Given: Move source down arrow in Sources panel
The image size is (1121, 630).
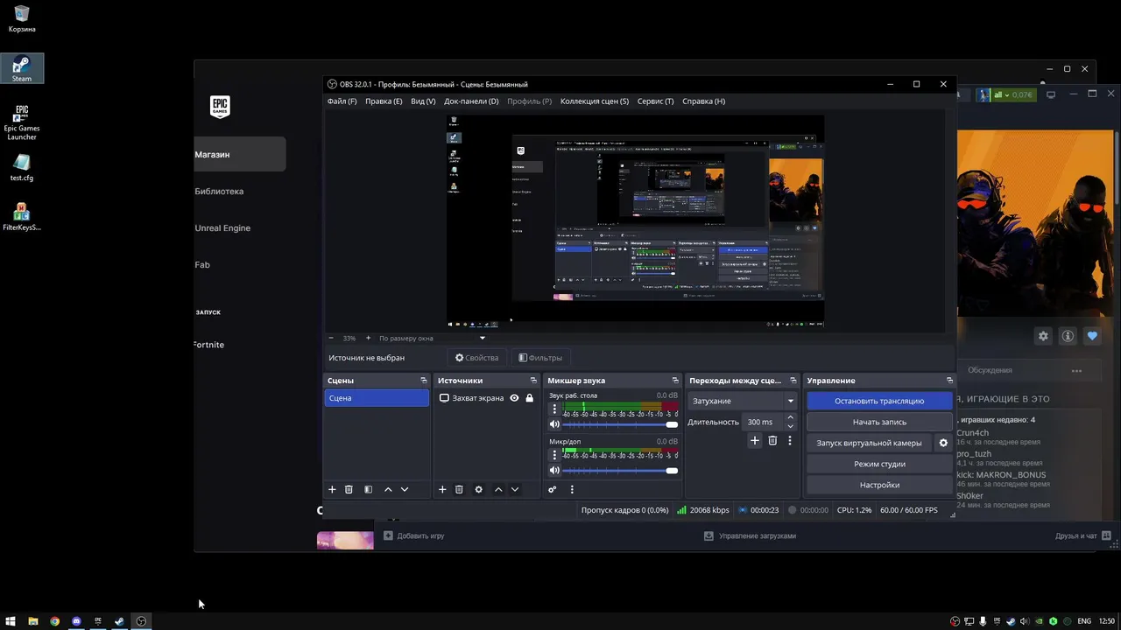Looking at the screenshot, I should [515, 490].
